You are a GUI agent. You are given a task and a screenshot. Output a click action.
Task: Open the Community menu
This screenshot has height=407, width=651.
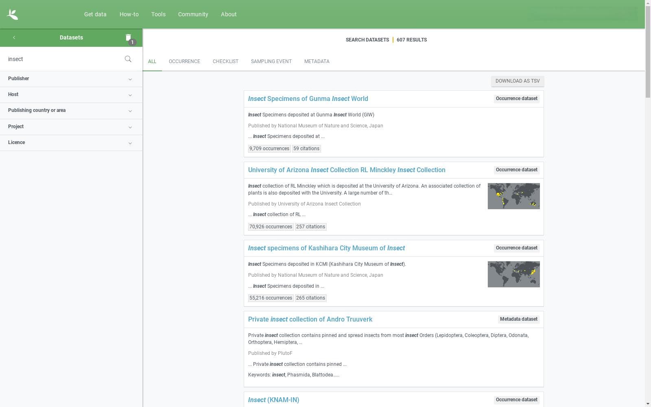click(x=193, y=14)
